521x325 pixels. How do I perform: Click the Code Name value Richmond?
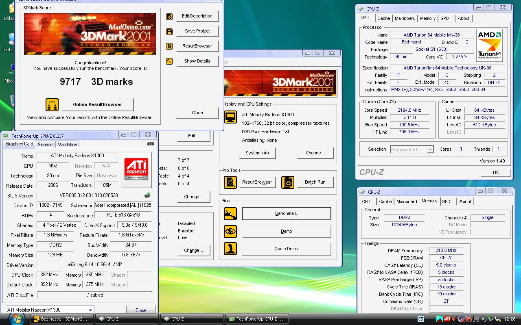(x=411, y=42)
